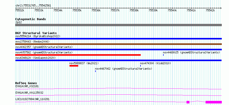Image resolution: width=229 pixels, height=105 pixels.
Task: Open the esv2759063 (Redon2006) label
Action: point(32,42)
